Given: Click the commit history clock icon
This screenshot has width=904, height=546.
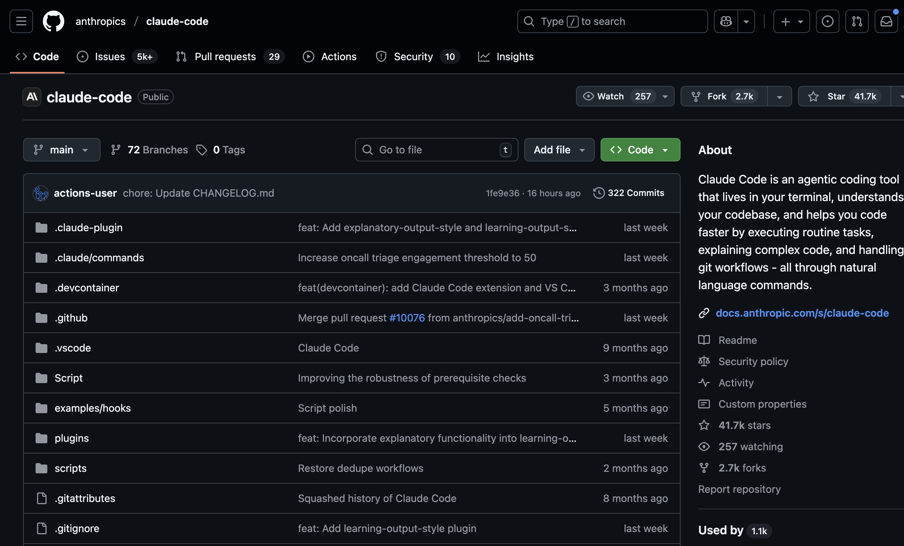Looking at the screenshot, I should click(598, 193).
